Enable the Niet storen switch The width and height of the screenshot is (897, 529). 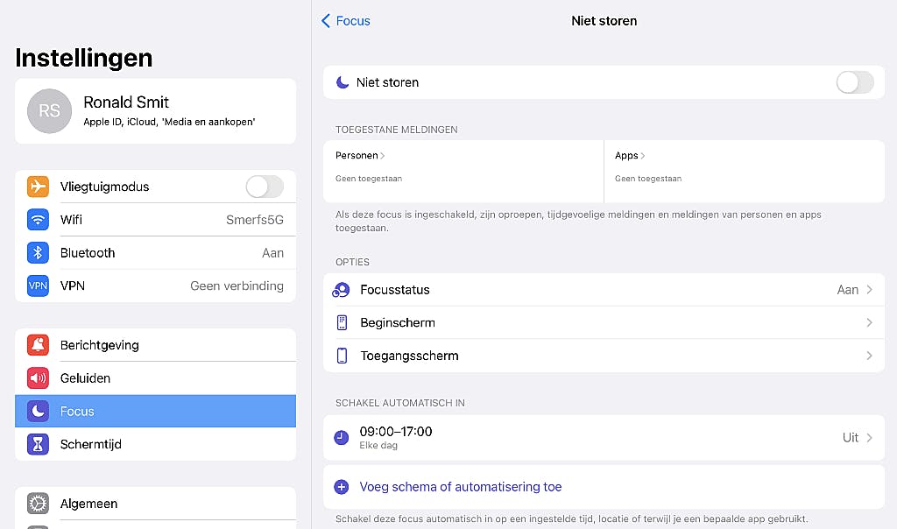pos(854,82)
